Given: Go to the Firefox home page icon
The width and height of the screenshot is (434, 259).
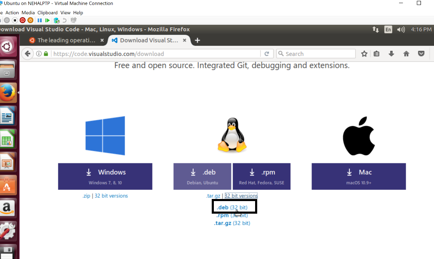Looking at the screenshot, I should click(x=406, y=54).
